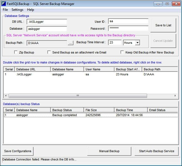
Task: Focus the Password input field
Action: point(128,28)
